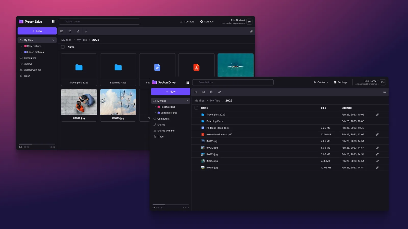The image size is (408, 229).
Task: Open Settings in the 2022 window header
Action: tap(340, 82)
